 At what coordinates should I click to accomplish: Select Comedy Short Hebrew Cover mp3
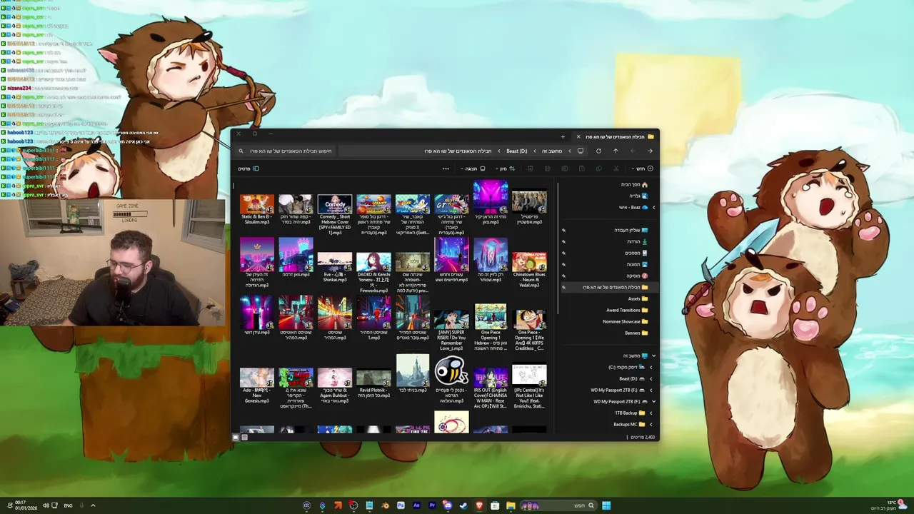(x=335, y=215)
